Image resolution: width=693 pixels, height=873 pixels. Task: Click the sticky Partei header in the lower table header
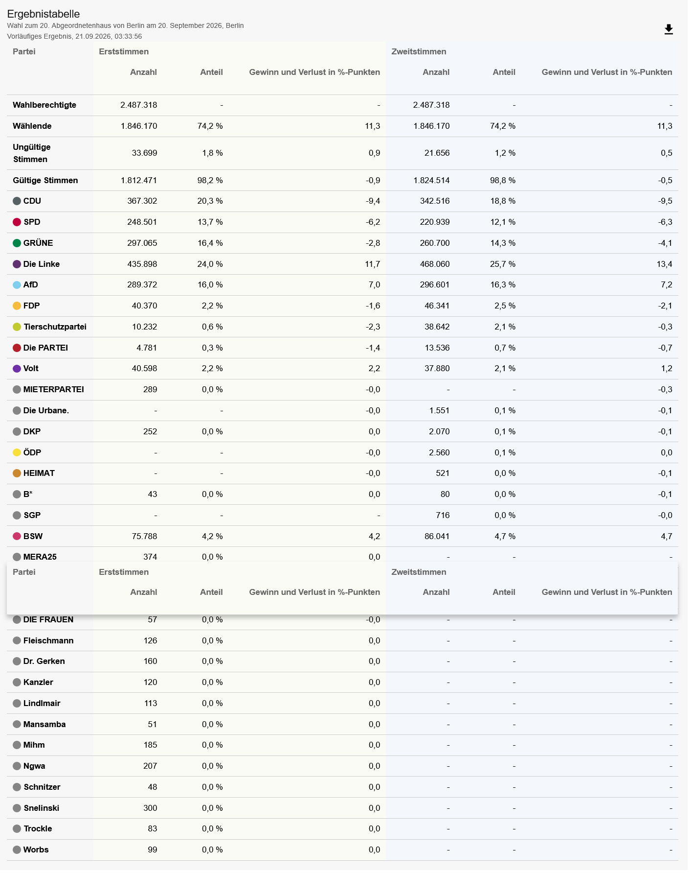pos(24,572)
